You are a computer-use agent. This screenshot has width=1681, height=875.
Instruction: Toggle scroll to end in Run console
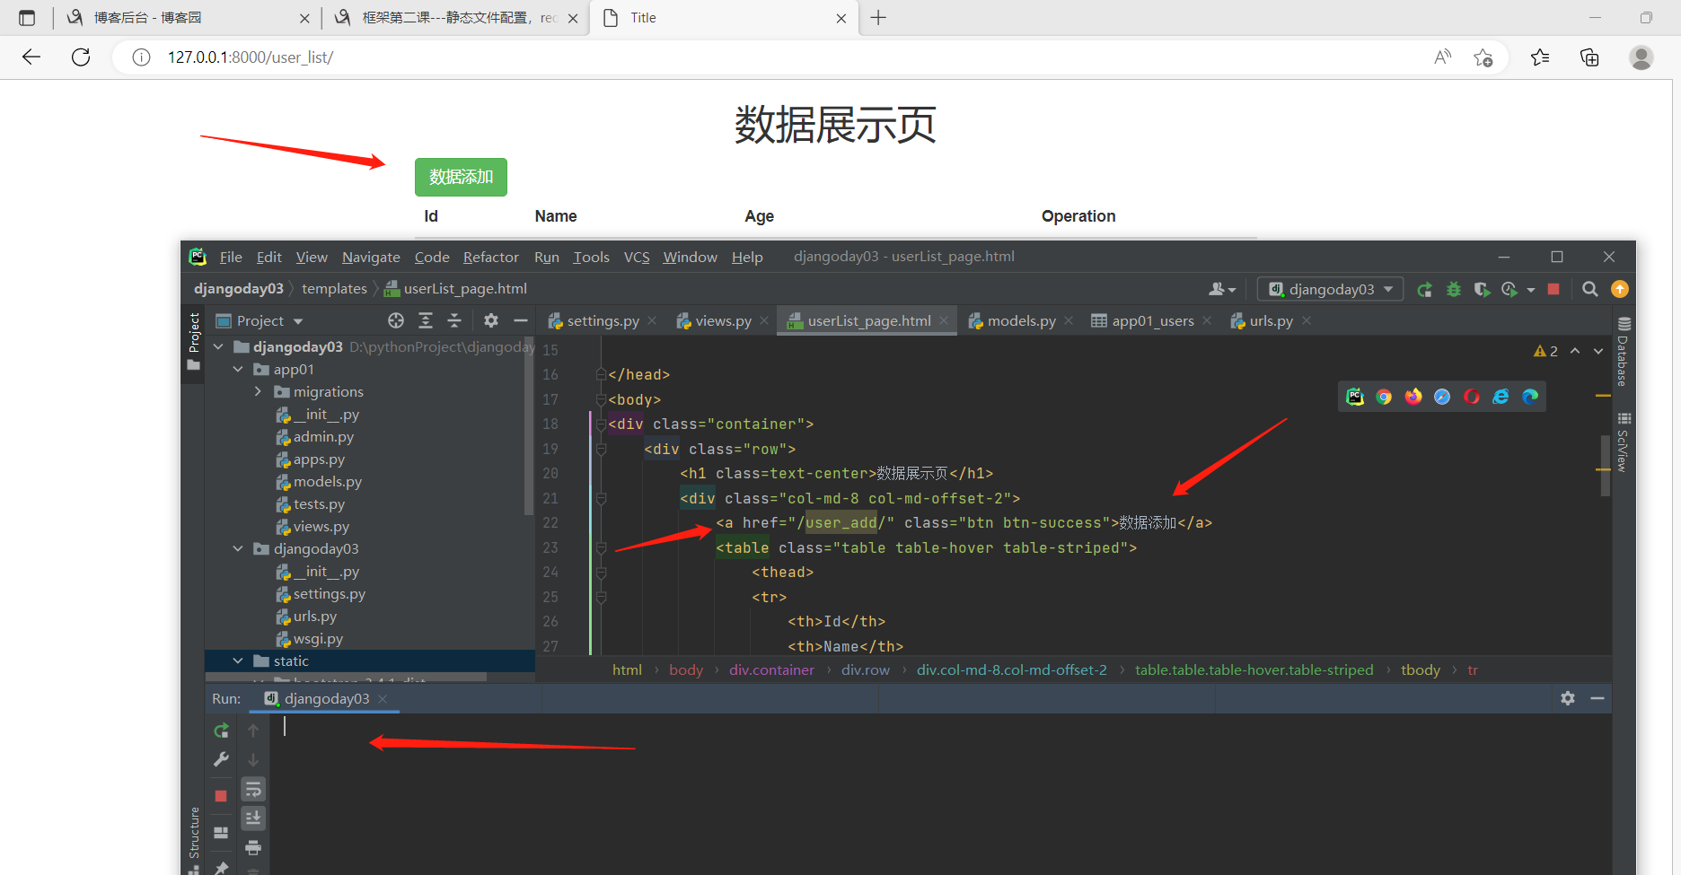(x=253, y=818)
